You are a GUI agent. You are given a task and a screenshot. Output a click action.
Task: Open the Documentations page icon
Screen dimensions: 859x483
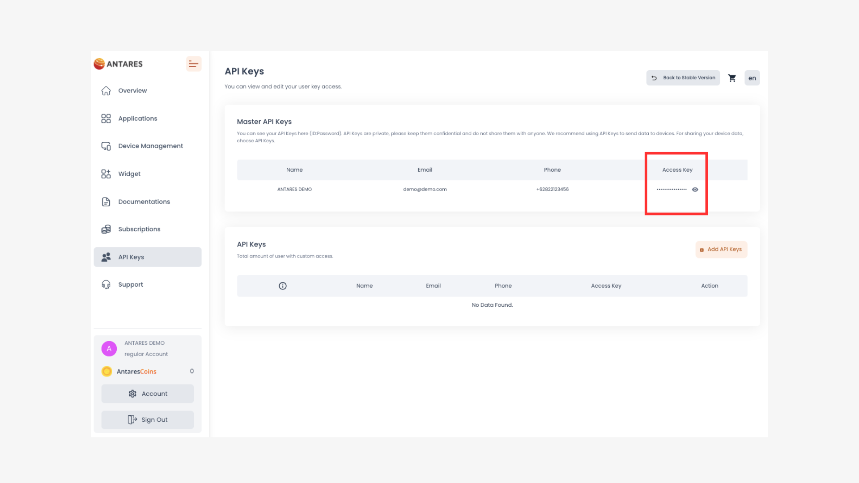click(106, 201)
